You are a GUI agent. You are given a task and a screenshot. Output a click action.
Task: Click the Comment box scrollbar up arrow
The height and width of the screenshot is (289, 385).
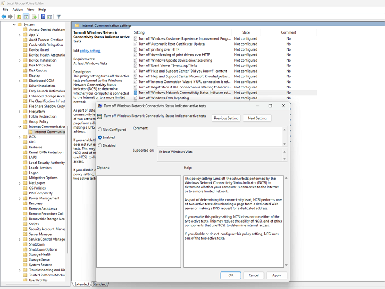(x=284, y=130)
